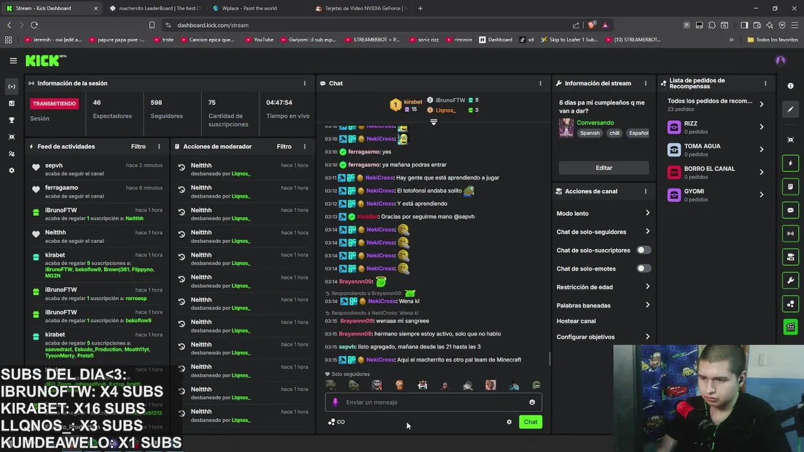Open Feed de actividades options menu
The image size is (804, 452).
[159, 146]
